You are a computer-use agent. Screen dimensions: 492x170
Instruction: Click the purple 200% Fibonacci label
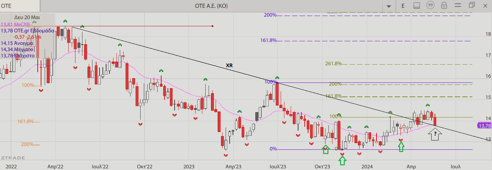point(270,15)
